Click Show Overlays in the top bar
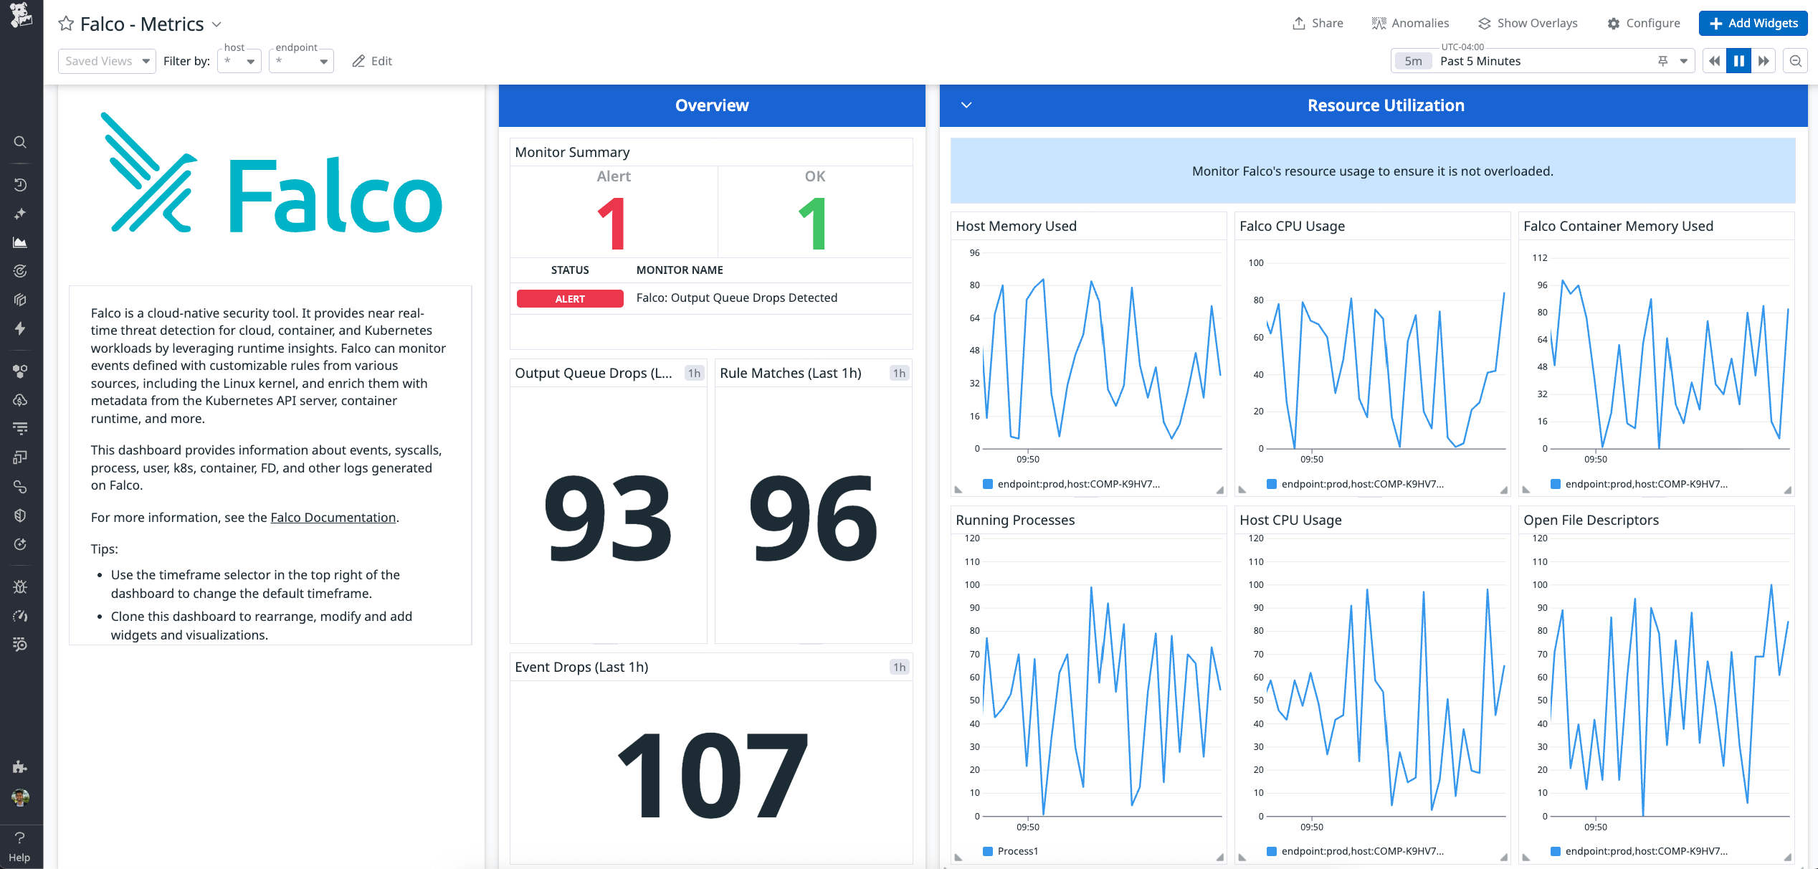 [x=1527, y=22]
